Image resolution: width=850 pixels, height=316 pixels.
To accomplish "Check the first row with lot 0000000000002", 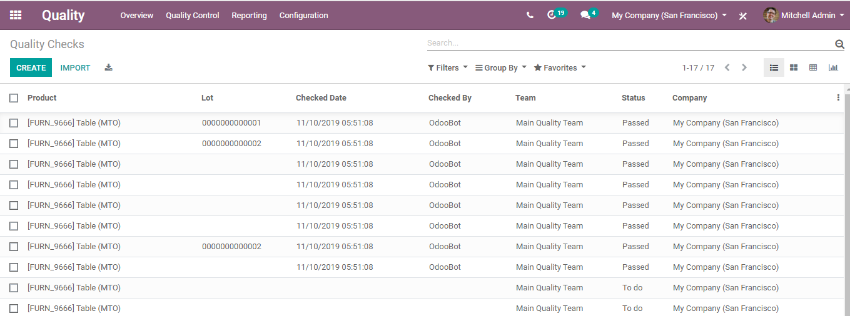I will [14, 144].
